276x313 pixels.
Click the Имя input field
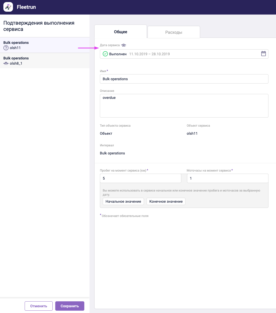[184, 79]
